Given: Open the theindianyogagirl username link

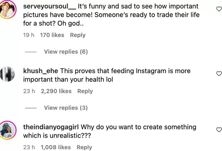Looking at the screenshot, I should point(51,127).
